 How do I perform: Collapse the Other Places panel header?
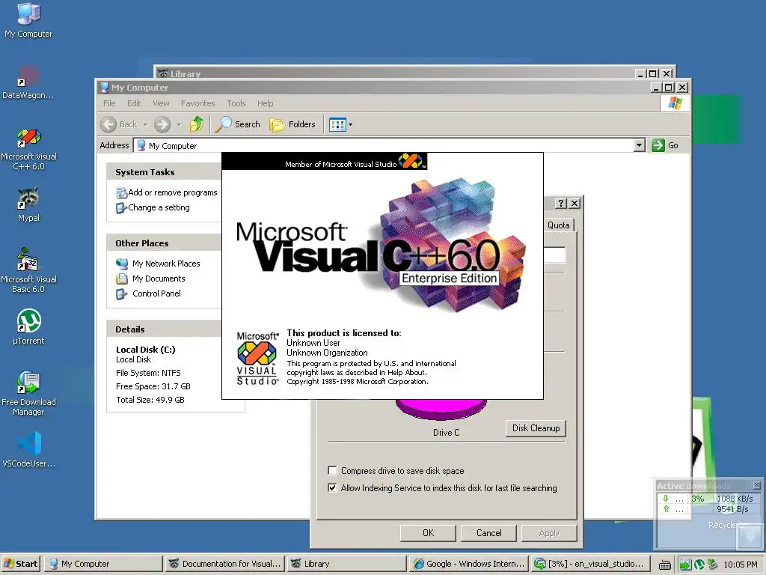coord(164,243)
